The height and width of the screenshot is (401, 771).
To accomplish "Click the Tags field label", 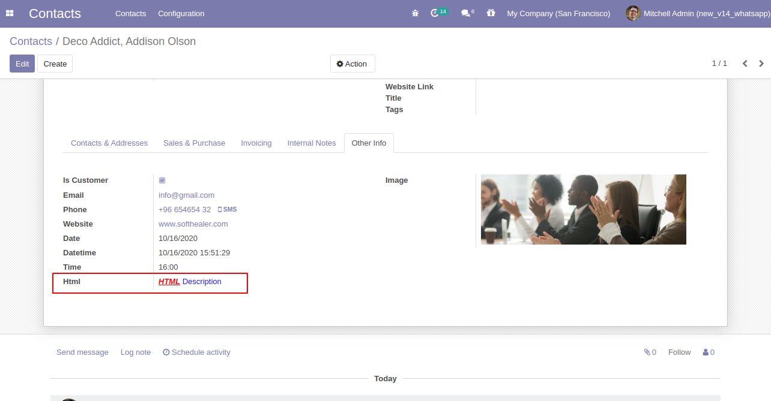I will [x=394, y=110].
